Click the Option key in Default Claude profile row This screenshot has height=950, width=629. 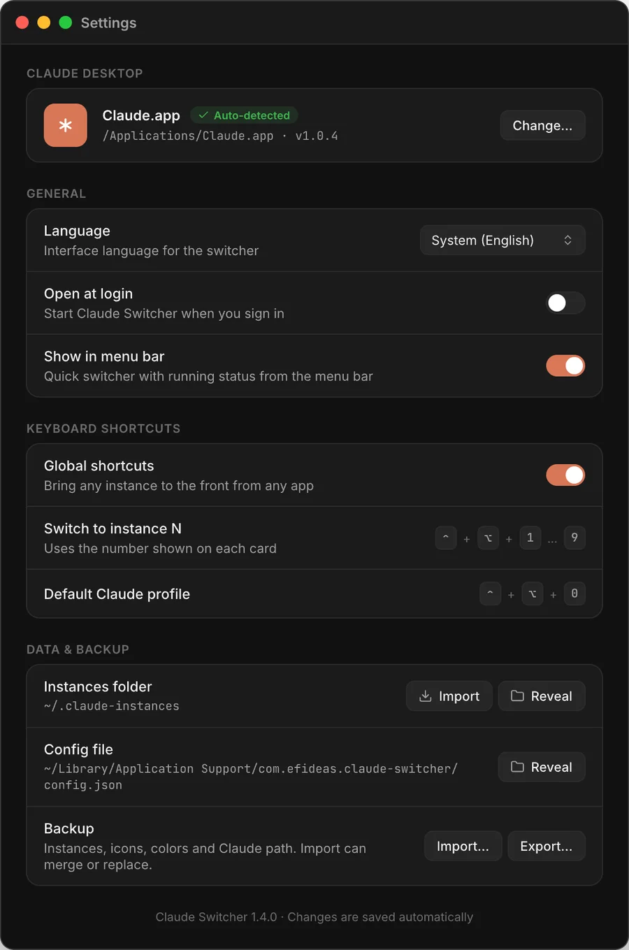click(x=533, y=593)
